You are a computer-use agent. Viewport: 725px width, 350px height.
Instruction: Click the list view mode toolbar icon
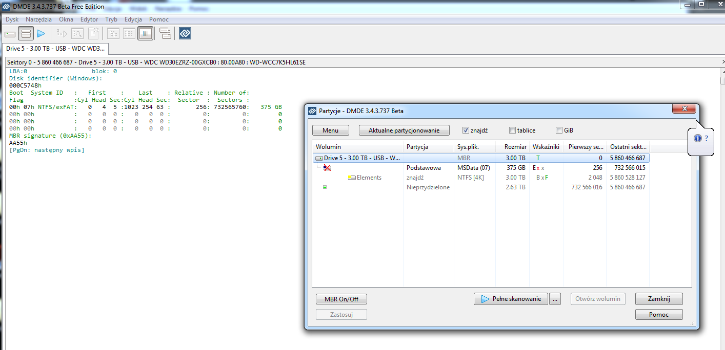[129, 34]
